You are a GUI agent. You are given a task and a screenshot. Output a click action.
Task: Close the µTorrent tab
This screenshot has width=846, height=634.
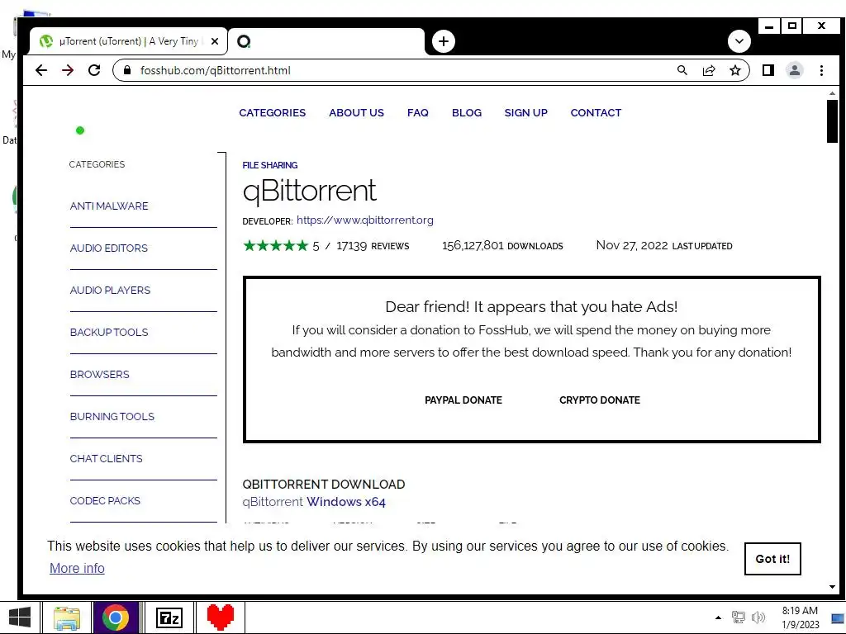click(x=215, y=41)
